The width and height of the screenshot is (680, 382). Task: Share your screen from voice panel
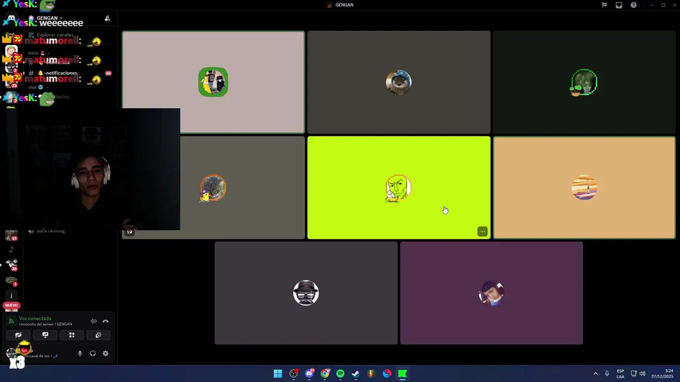(45, 335)
